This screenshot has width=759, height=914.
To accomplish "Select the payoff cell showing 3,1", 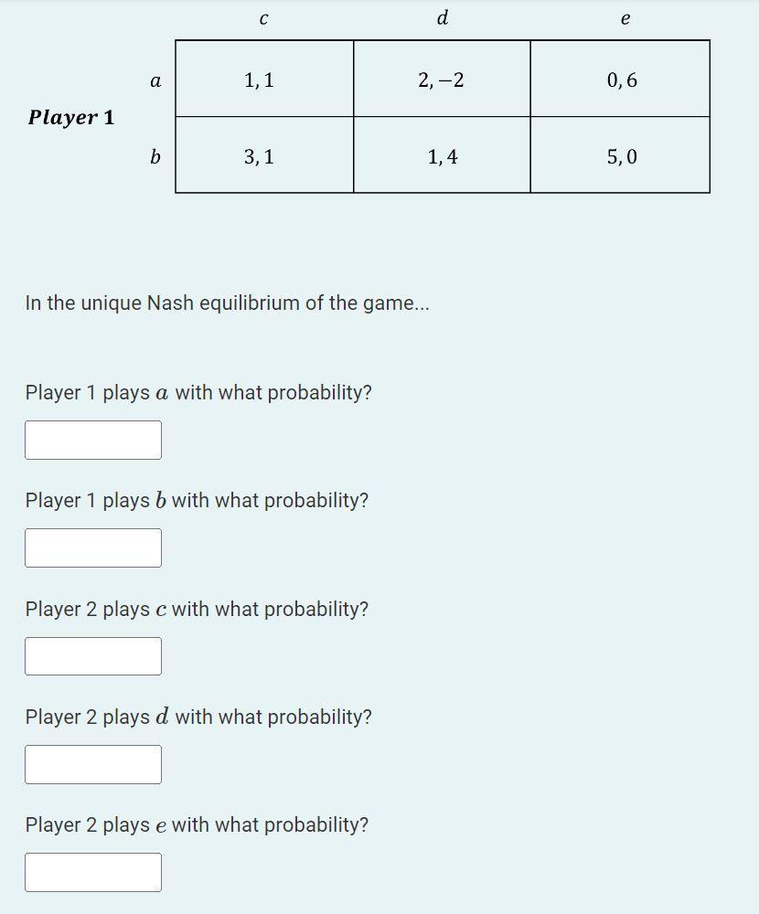I will pyautogui.click(x=262, y=155).
